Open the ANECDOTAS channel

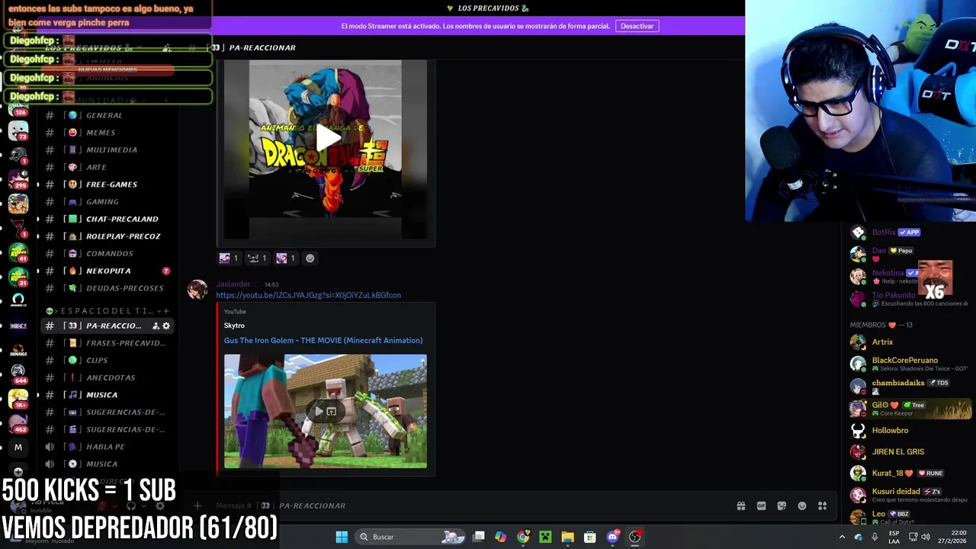tap(110, 377)
